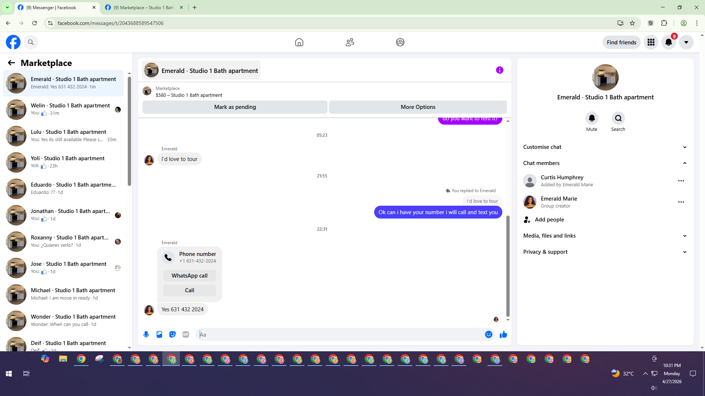705x396 pixels.
Task: Start a WhatsApp call to Emerald
Action: 189,276
